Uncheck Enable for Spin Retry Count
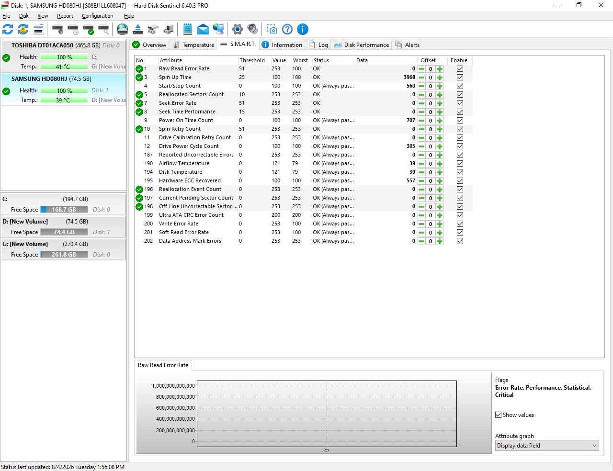Screen dimensions: 613x471 point(460,129)
